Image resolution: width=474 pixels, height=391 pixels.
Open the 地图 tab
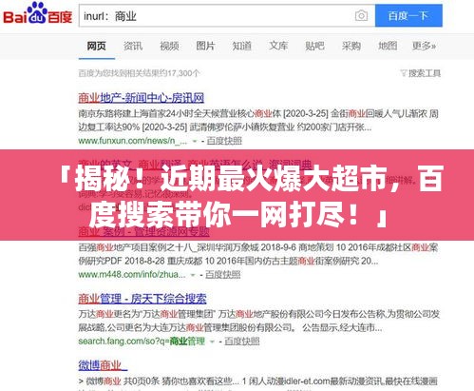388,47
